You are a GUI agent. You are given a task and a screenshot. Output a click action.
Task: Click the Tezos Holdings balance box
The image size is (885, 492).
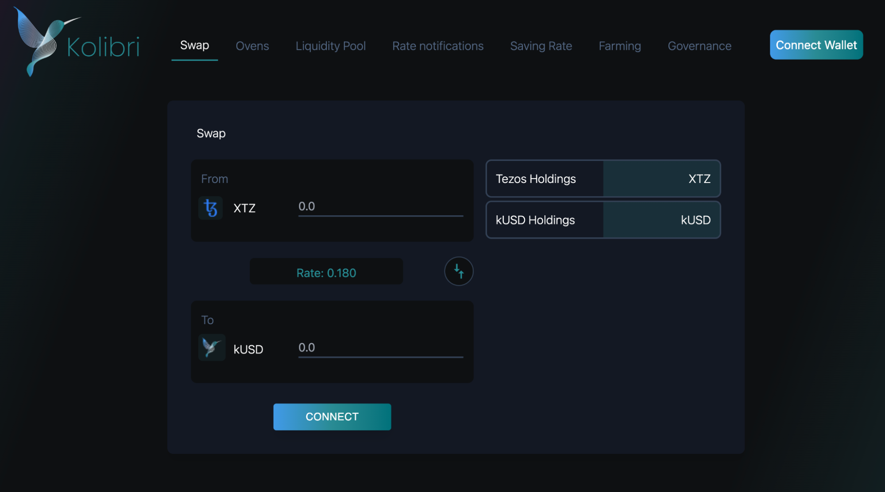[x=603, y=179]
